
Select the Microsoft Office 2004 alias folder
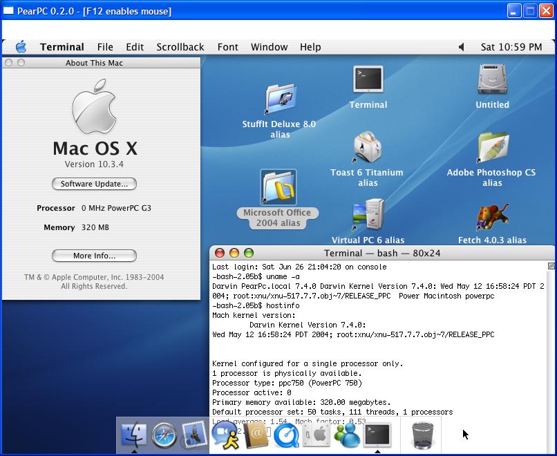(x=278, y=187)
